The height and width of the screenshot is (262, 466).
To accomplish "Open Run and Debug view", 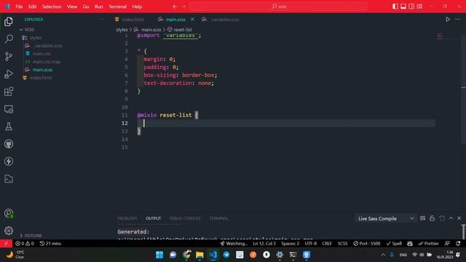I will [x=9, y=74].
